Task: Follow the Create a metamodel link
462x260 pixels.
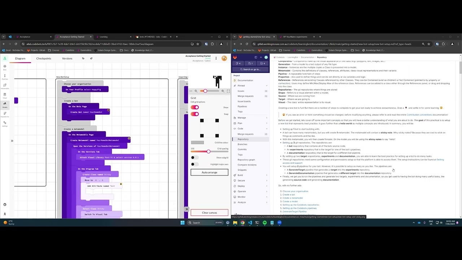Action: click(293, 198)
